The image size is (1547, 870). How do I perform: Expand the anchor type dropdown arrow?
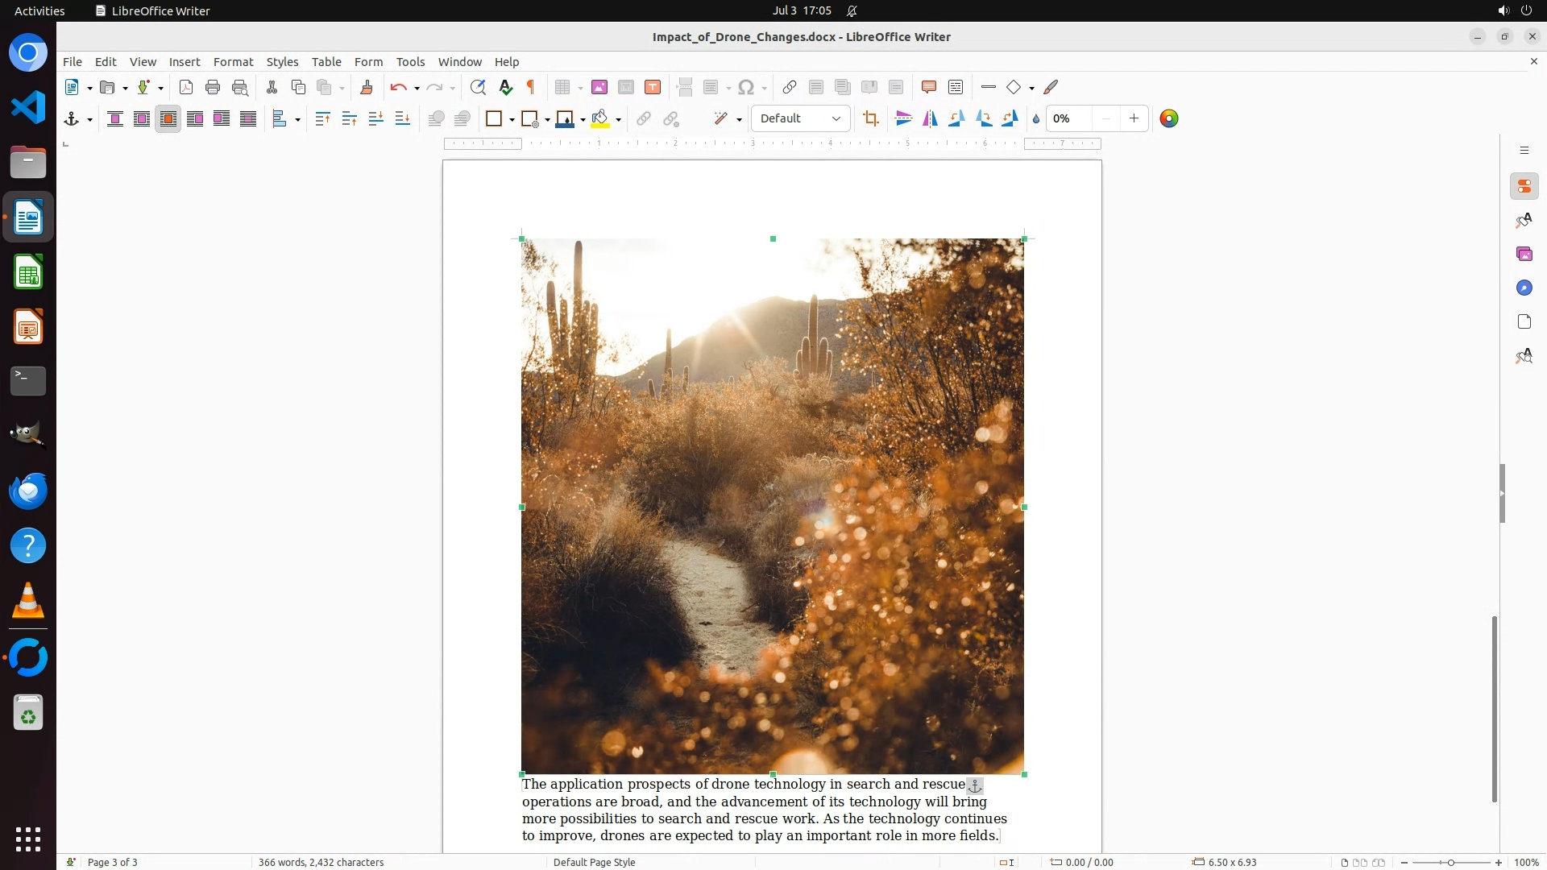pos(89,119)
